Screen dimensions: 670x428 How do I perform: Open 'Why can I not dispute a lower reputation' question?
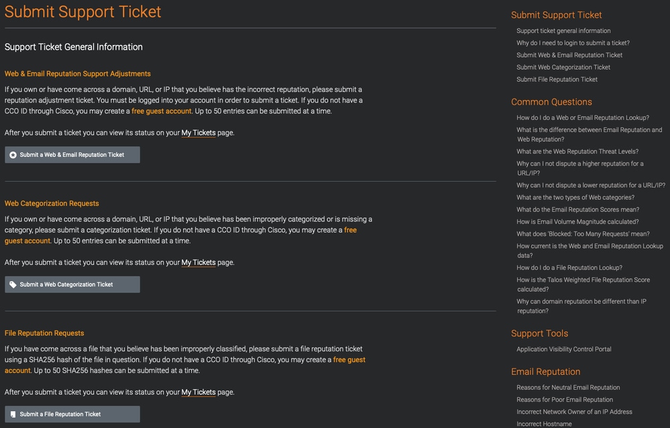tap(590, 185)
